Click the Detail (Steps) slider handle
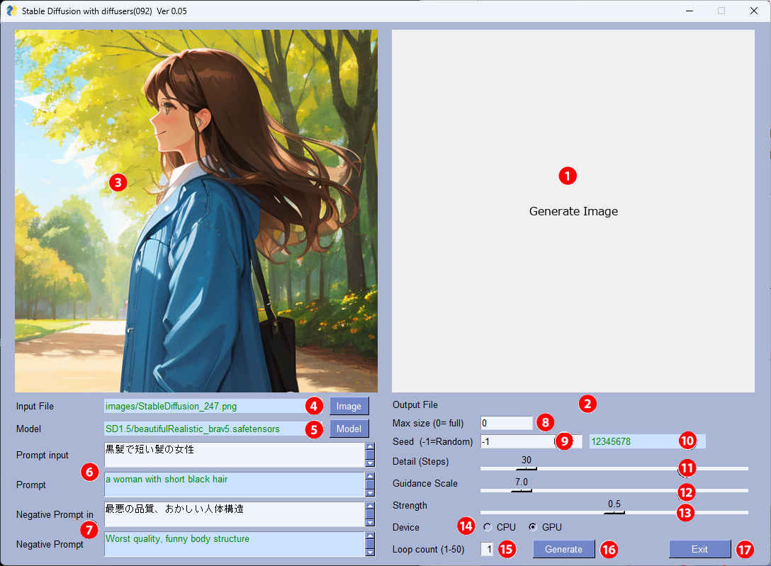The image size is (771, 566). (x=526, y=468)
